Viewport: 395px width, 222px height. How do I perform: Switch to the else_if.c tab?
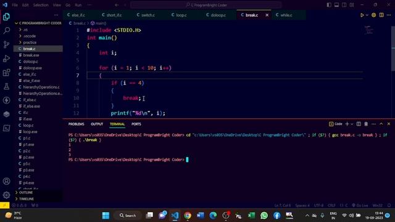[78, 15]
